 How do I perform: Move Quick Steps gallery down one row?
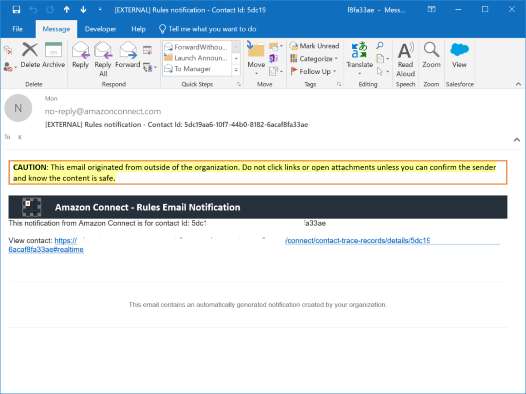point(236,58)
